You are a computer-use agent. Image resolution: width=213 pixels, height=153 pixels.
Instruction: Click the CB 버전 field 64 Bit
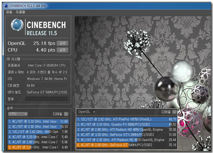47,85
